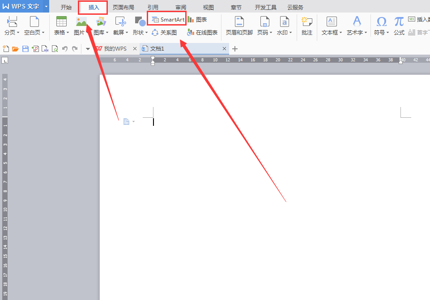Redo the last action
430x300 pixels.
point(75,49)
